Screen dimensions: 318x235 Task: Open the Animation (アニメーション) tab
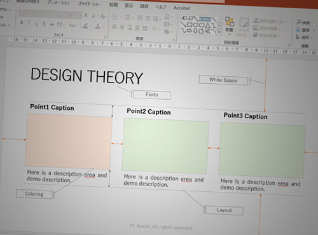pyautogui.click(x=59, y=3)
